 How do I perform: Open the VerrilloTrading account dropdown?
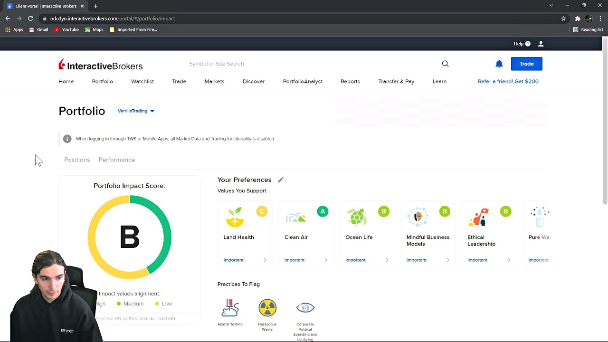(x=136, y=111)
